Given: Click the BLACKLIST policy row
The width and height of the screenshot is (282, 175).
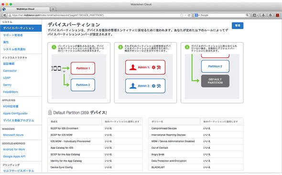Looking at the screenshot, I should (x=196, y=167).
